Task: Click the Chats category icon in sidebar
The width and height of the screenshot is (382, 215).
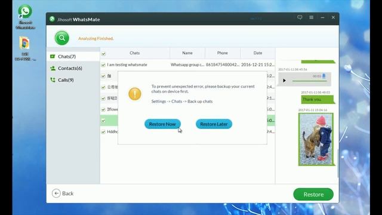Action: tap(53, 57)
